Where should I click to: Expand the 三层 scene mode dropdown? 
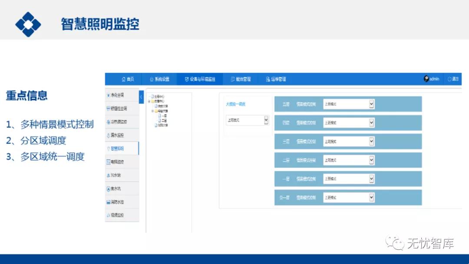[371, 141]
